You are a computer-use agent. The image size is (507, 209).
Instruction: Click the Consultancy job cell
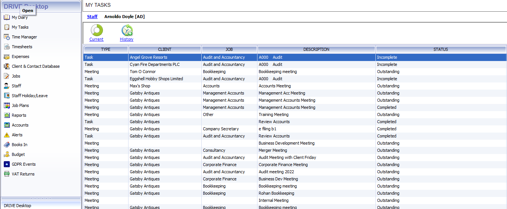(x=230, y=150)
